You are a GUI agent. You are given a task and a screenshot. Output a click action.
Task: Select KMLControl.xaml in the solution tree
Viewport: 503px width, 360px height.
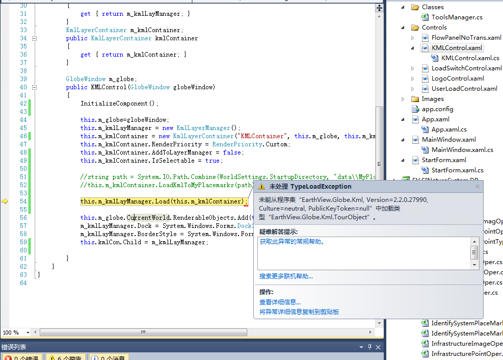(x=457, y=48)
